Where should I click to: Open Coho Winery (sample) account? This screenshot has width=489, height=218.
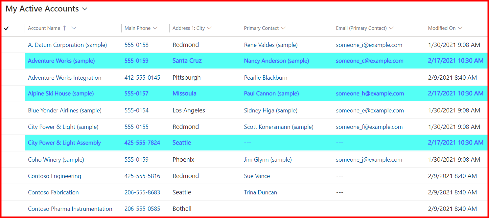pyautogui.click(x=56, y=160)
